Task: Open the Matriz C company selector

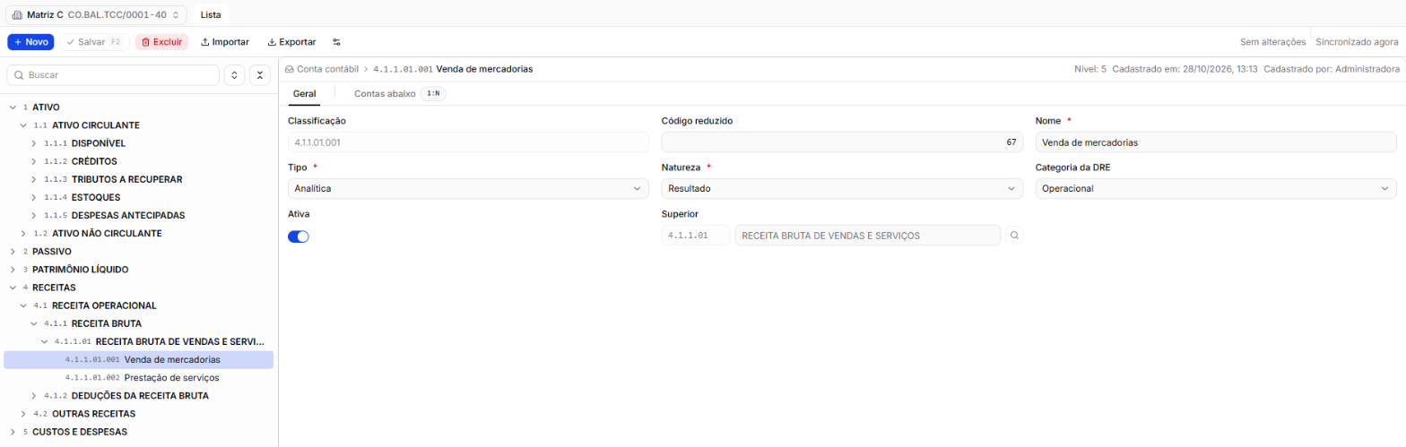Action: coord(96,15)
